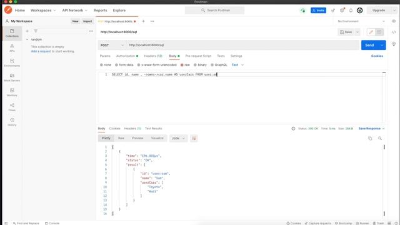The height and width of the screenshot is (225, 400).
Task: Select the none body type radio
Action: coord(101,65)
